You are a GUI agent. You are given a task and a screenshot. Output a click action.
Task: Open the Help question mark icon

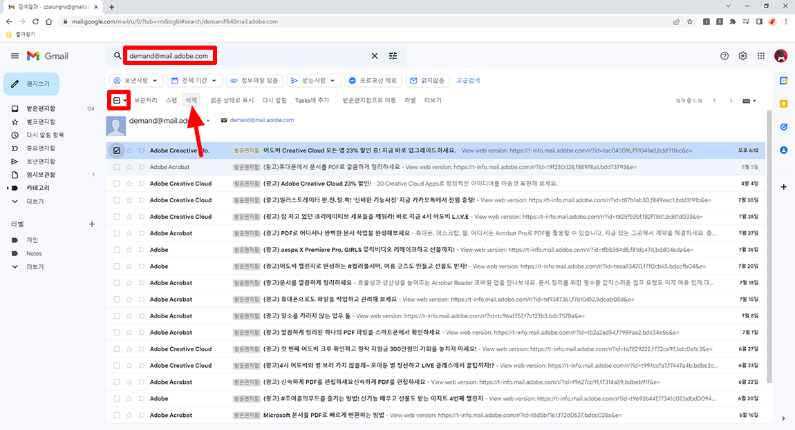click(724, 56)
